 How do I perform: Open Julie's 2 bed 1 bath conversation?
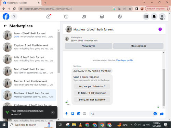point(29,59)
